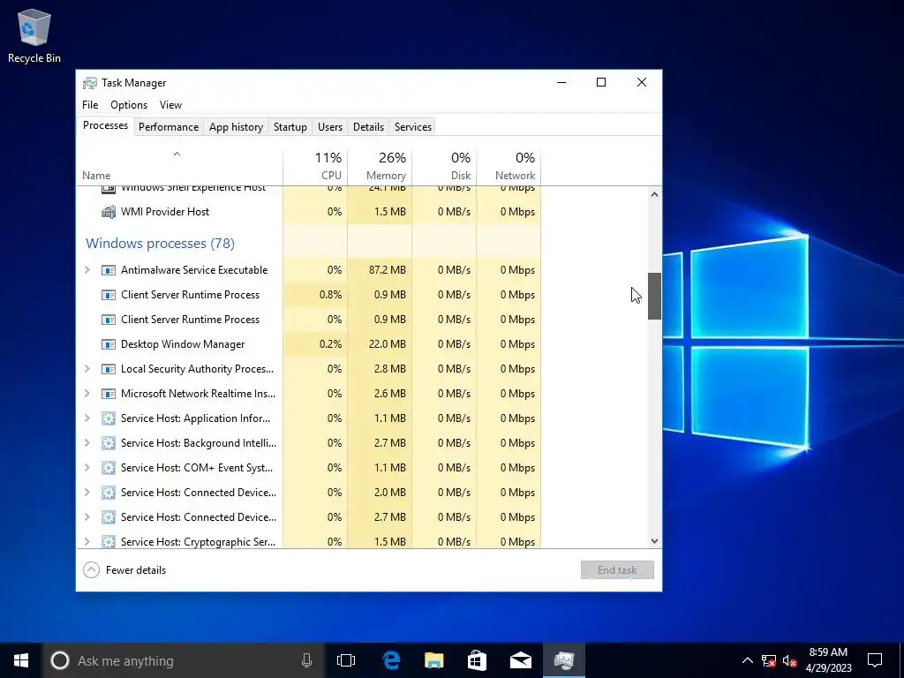The height and width of the screenshot is (678, 904).
Task: Click the Cortana circle icon
Action: tap(60, 660)
